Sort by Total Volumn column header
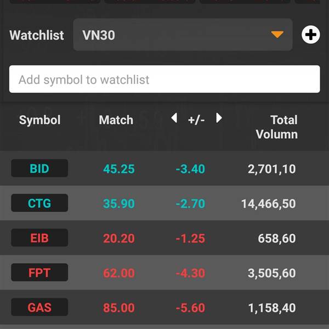 pos(277,127)
